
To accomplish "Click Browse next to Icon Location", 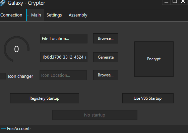I will pos(106,75).
